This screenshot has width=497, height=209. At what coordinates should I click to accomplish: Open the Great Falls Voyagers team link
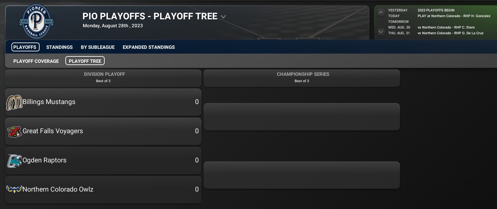(53, 131)
